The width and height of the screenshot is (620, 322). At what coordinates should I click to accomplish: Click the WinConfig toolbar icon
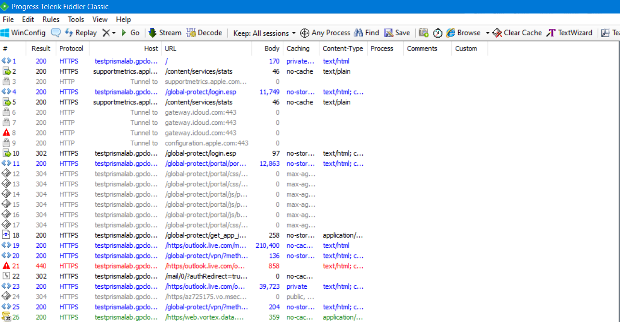tap(23, 33)
